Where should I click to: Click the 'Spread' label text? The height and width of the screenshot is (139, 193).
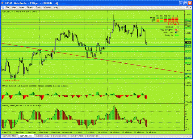pyautogui.click(x=169, y=27)
